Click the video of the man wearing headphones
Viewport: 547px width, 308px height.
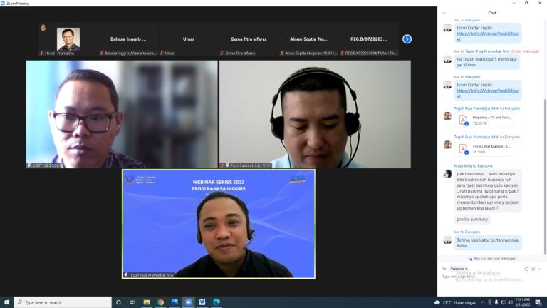[315, 114]
